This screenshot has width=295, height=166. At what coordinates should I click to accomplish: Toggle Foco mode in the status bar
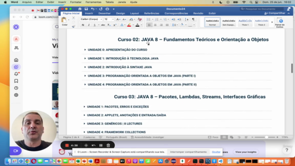pos(213,137)
